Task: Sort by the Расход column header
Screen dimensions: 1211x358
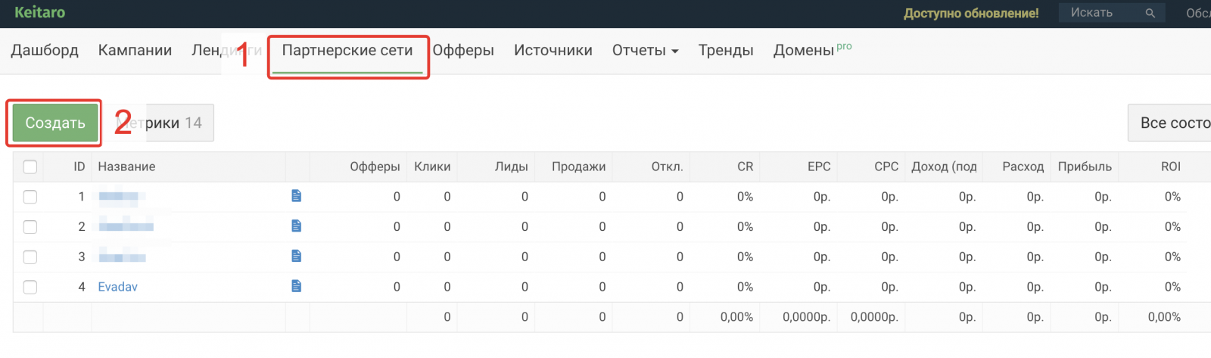Action: pos(1023,167)
